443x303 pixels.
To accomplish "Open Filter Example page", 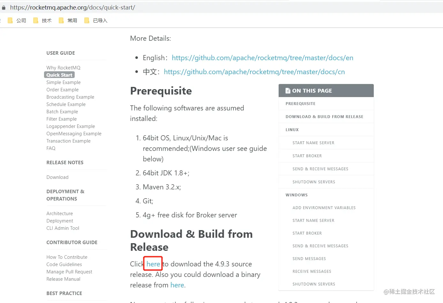I will (x=61, y=119).
